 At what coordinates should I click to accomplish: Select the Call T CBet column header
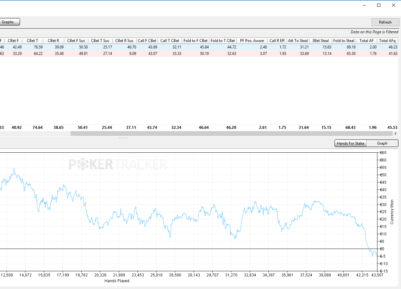pos(170,41)
